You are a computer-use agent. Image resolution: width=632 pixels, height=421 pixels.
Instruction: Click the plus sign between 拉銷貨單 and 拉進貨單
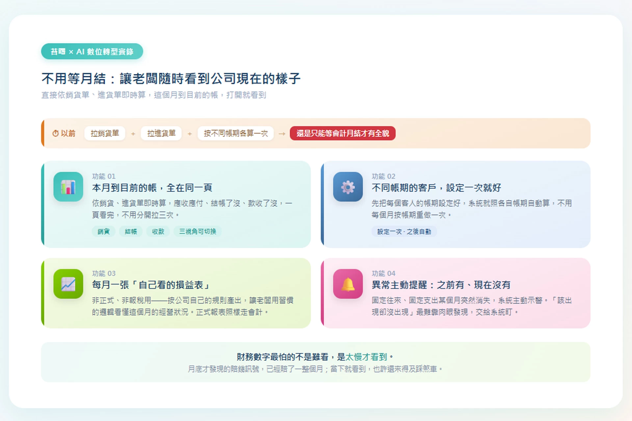click(133, 134)
